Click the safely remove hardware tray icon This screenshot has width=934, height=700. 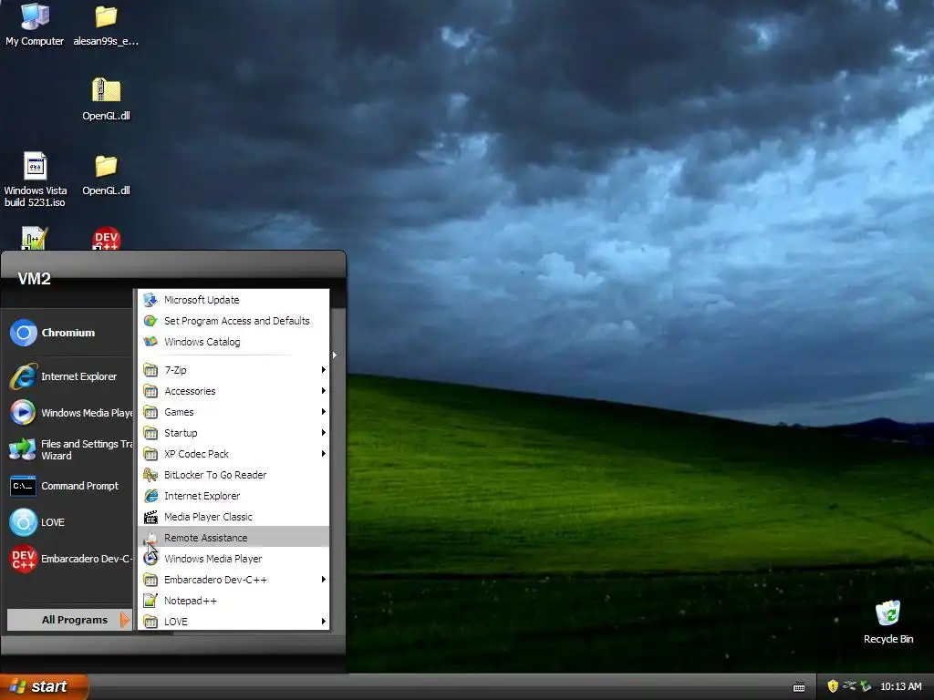pos(866,686)
